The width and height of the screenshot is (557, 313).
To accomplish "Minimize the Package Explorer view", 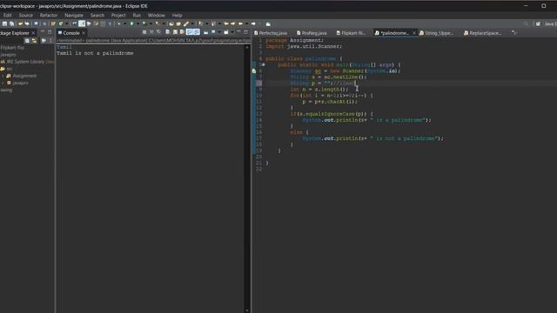I will 43,32.
